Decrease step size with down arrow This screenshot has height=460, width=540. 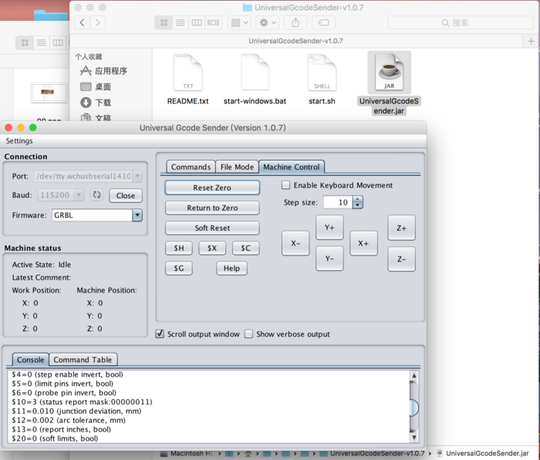pyautogui.click(x=358, y=205)
